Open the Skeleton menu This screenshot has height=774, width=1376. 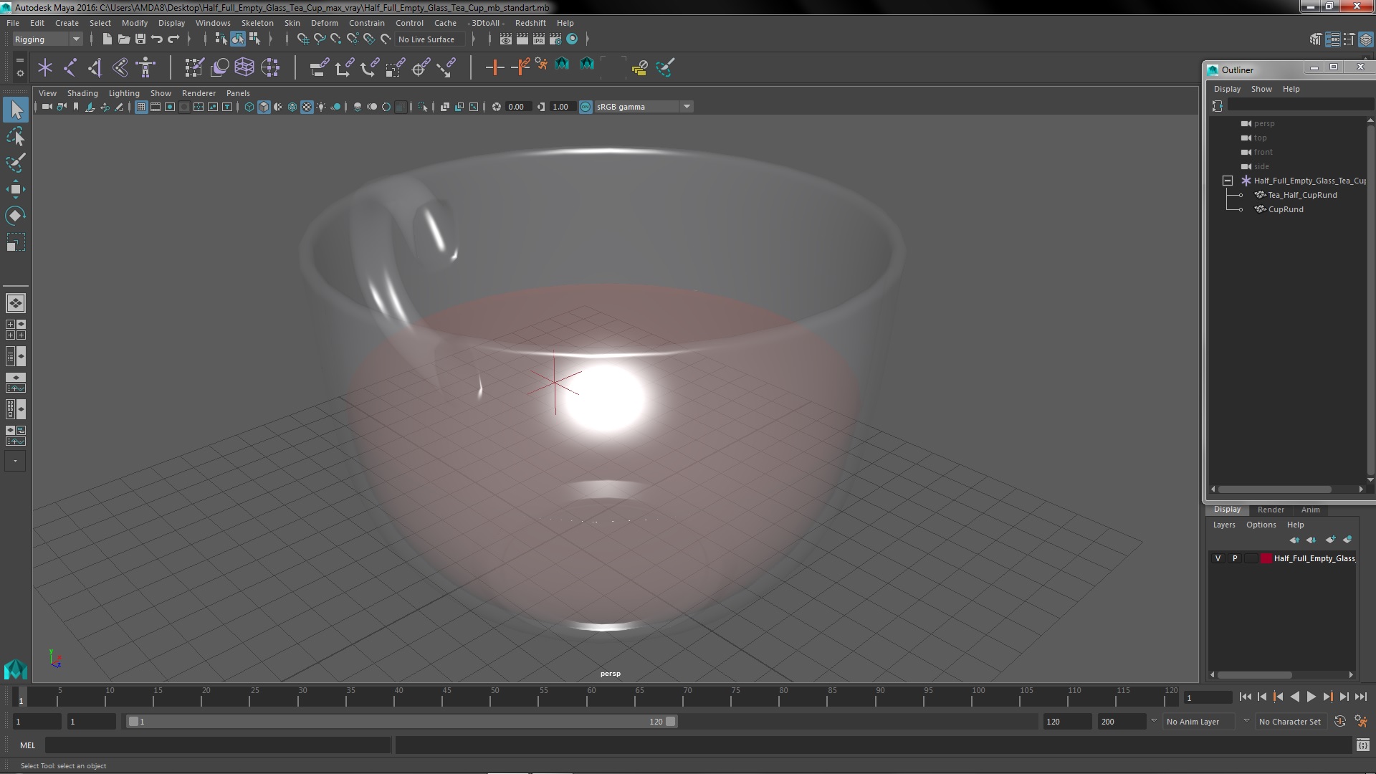(x=257, y=23)
